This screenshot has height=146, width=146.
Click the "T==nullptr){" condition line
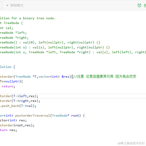click(11, 82)
